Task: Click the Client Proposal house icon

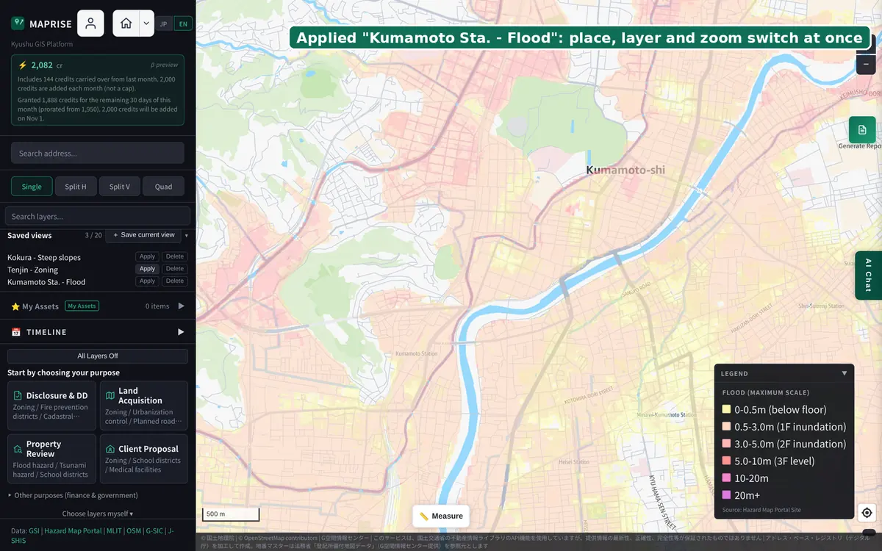Action: coord(110,448)
